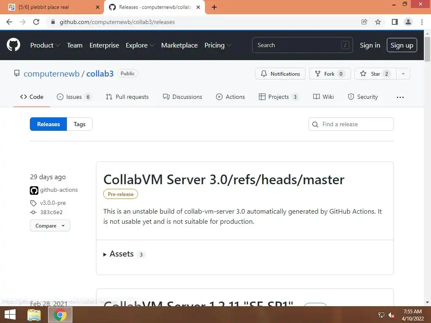The width and height of the screenshot is (431, 323).
Task: Bookmark this page with star icon
Action: pyautogui.click(x=378, y=22)
